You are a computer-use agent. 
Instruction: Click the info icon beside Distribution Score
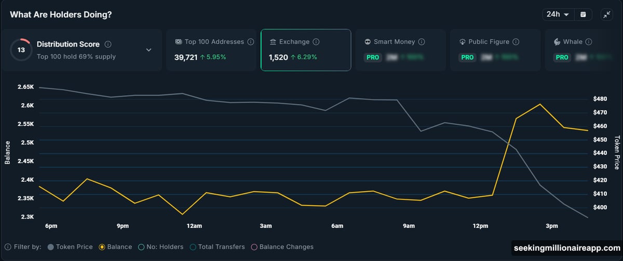pyautogui.click(x=108, y=45)
